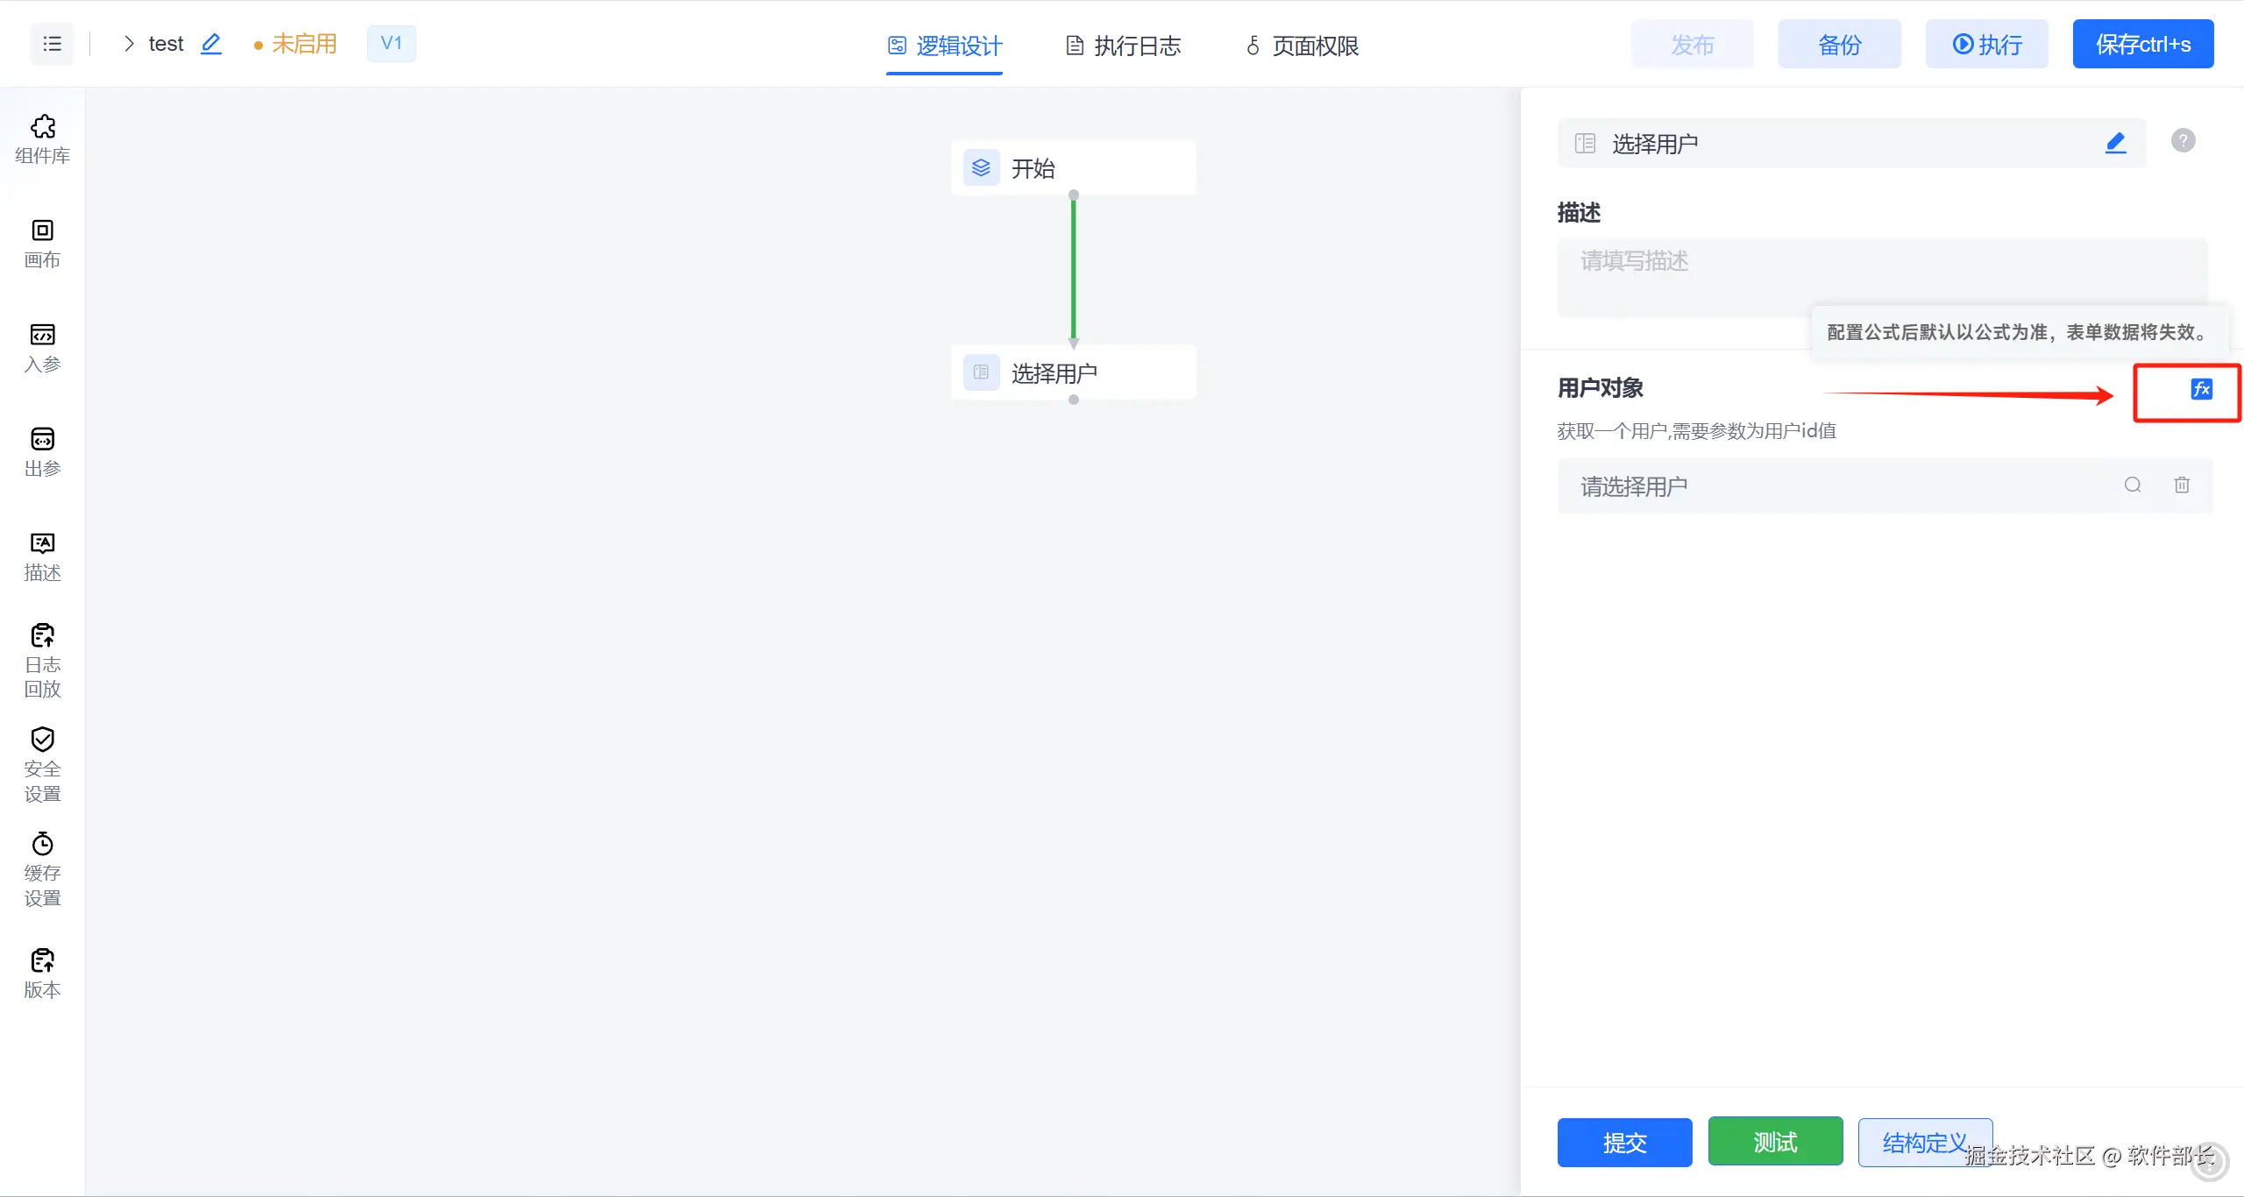Click the trash icon in user selector
The image size is (2244, 1197).
pos(2182,485)
